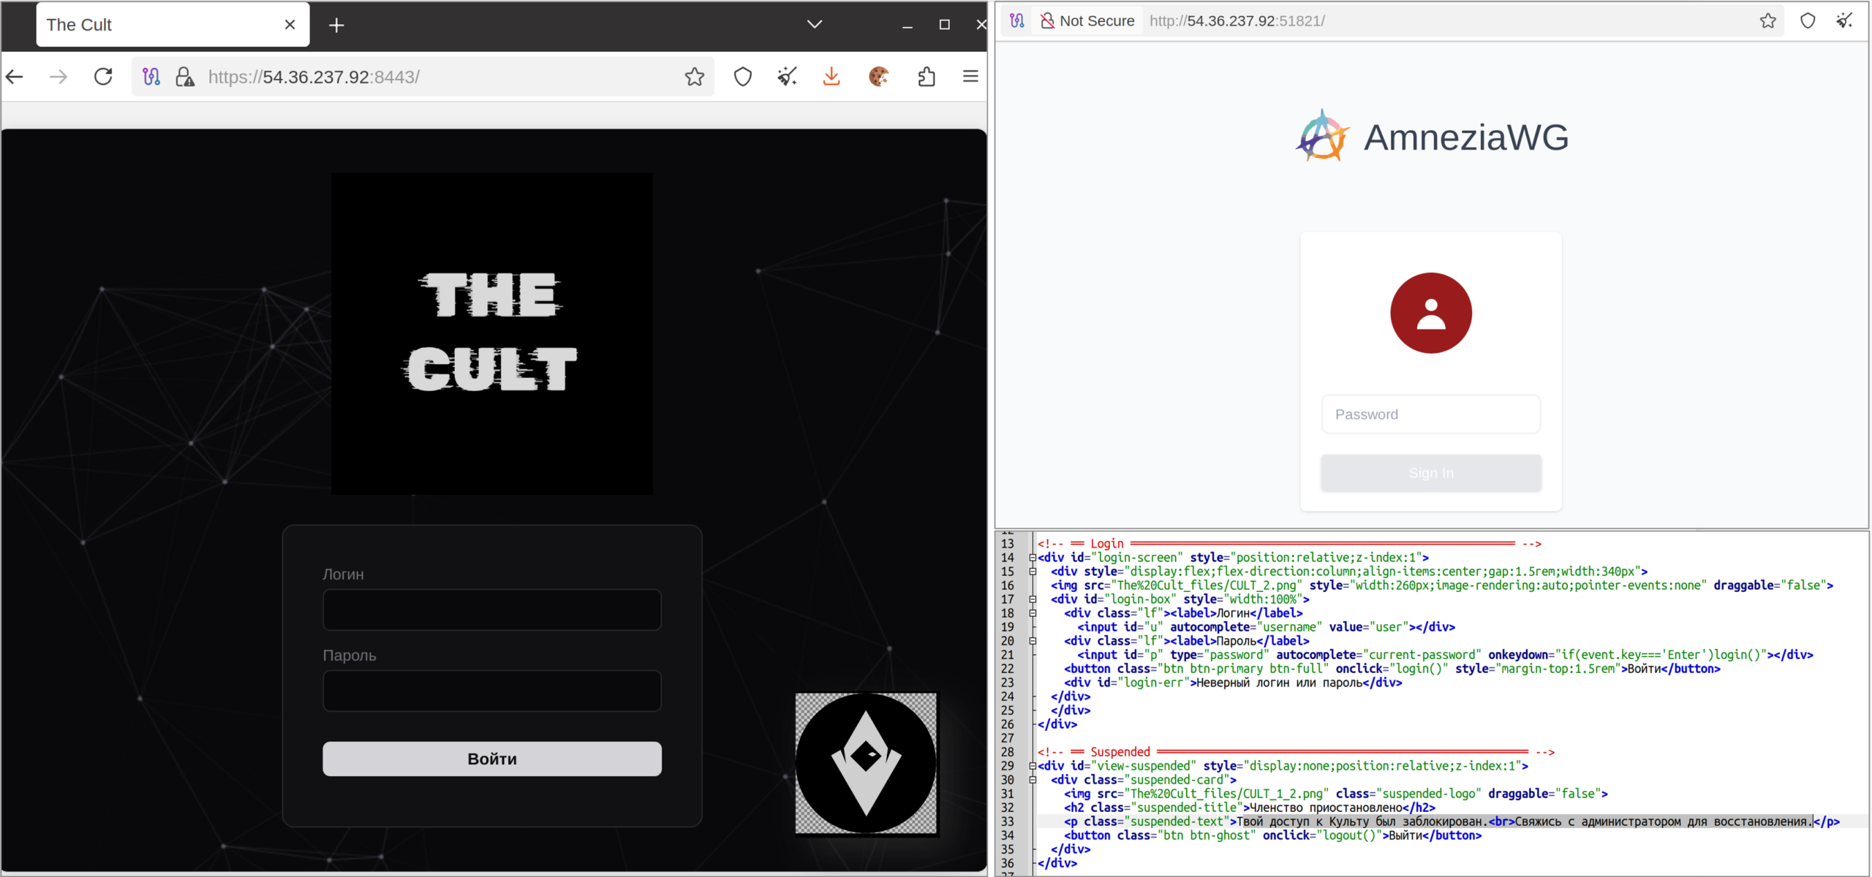Open a new tab with plus
The image size is (1872, 877).
point(336,26)
